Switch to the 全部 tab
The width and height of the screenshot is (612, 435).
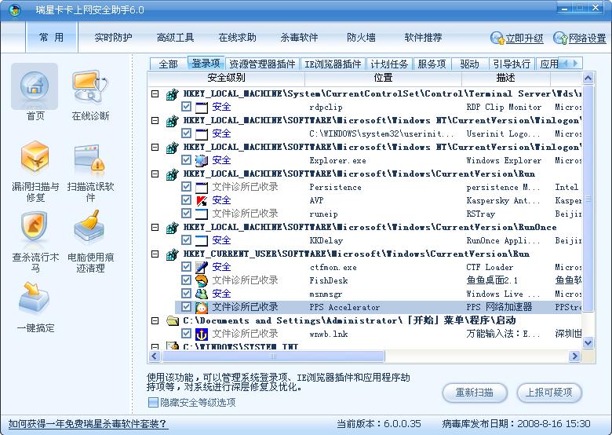[x=168, y=64]
